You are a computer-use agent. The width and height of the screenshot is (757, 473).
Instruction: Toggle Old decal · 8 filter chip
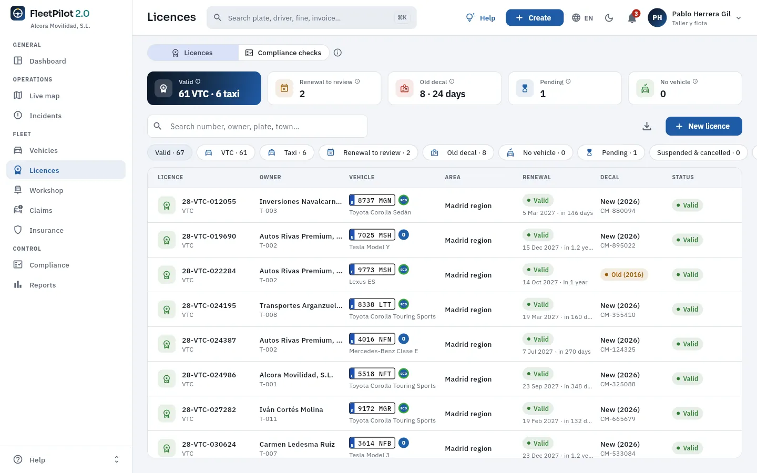pos(458,152)
